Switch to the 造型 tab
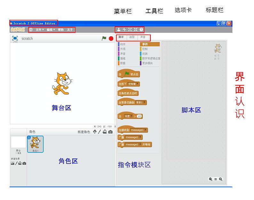The height and width of the screenshot is (200, 254). point(132,37)
